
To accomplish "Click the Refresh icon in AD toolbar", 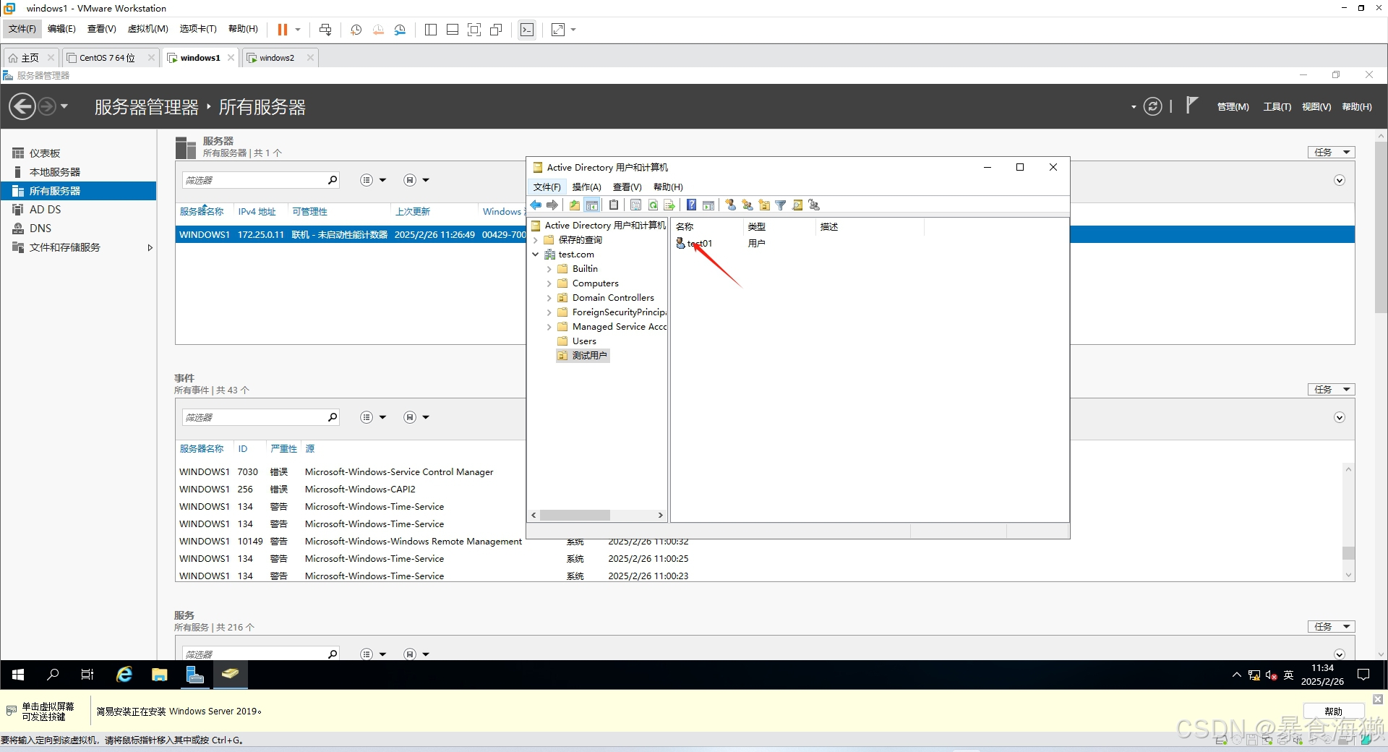I will coord(653,205).
